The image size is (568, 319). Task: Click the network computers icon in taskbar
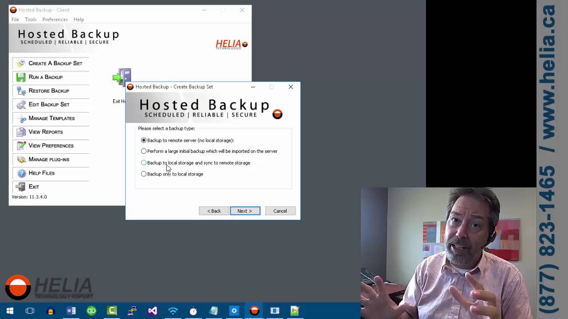(132, 311)
